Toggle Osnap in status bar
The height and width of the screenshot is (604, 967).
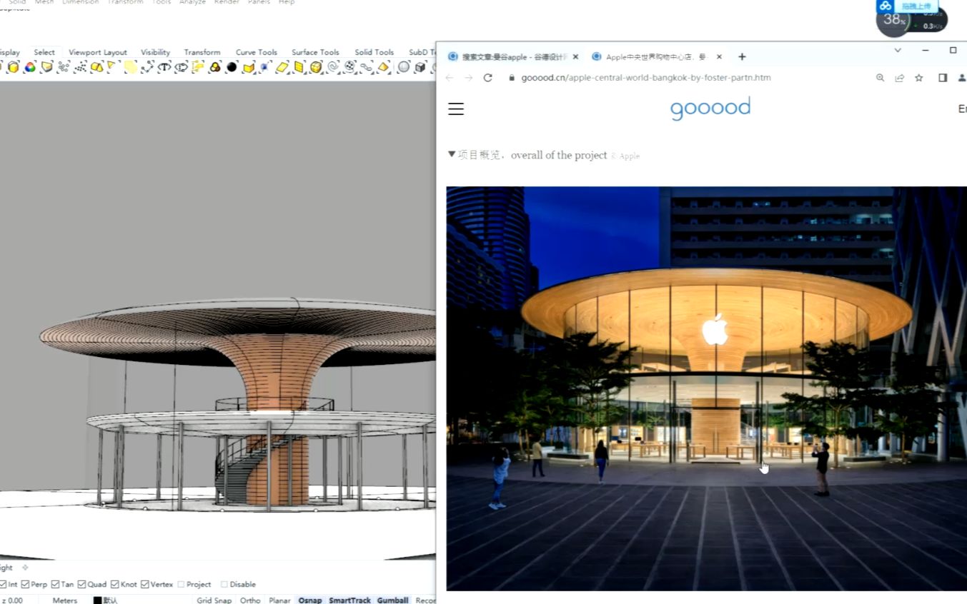pyautogui.click(x=310, y=600)
